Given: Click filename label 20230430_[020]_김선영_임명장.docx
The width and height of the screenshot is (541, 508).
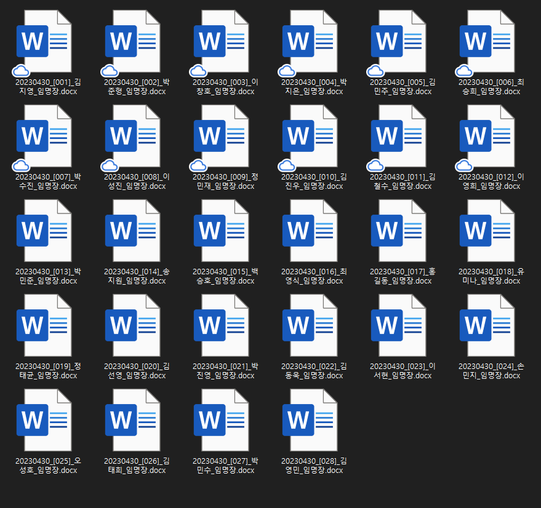Looking at the screenshot, I should pos(137,371).
